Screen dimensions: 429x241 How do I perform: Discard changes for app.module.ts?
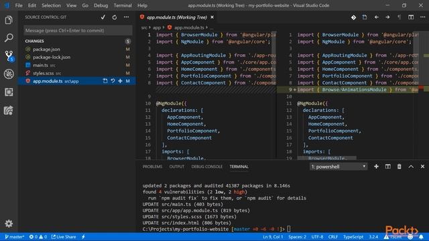pos(113,81)
